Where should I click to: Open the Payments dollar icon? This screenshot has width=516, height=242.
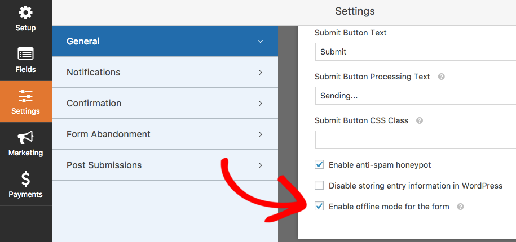tap(26, 179)
